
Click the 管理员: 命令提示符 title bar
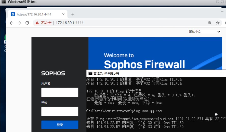(156, 73)
